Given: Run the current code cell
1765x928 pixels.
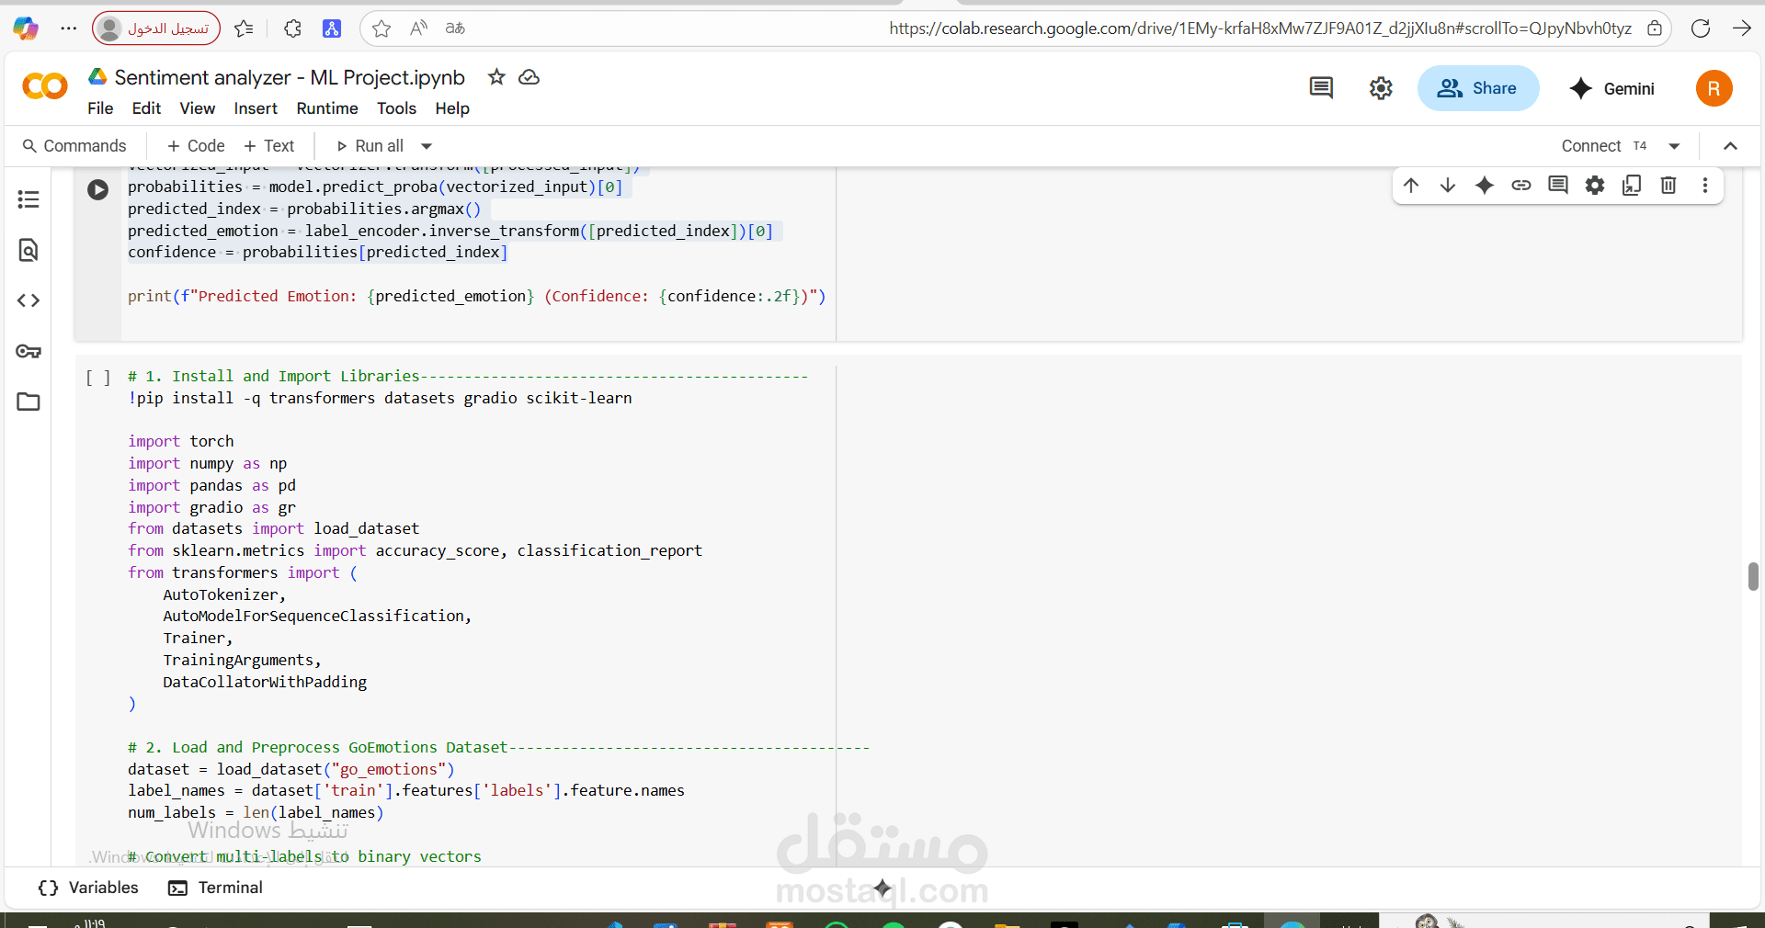Looking at the screenshot, I should click(x=98, y=190).
